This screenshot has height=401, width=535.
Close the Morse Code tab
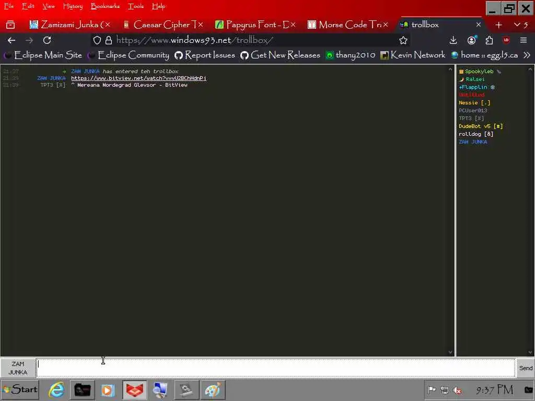(385, 25)
